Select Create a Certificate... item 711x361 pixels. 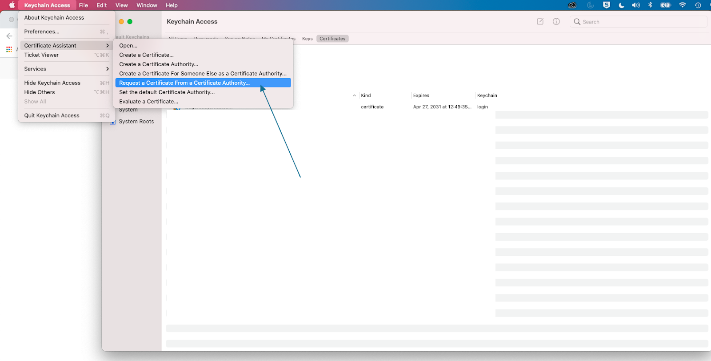click(203, 55)
